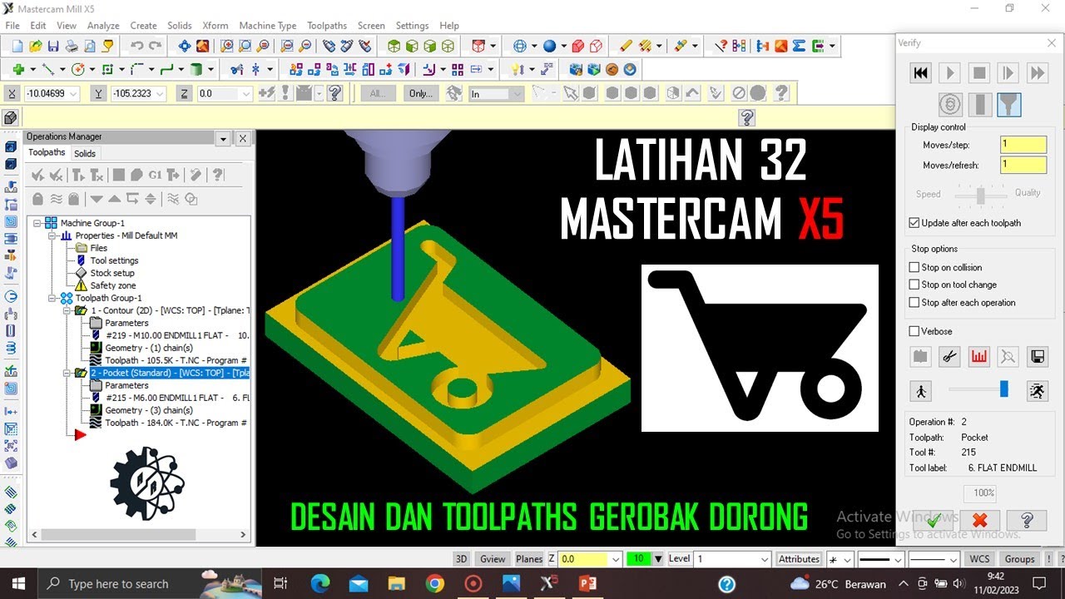Open file using folder toolbar icon
Screen dimensions: 1065x599
point(35,47)
